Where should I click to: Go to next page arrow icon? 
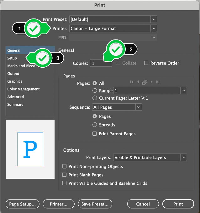click(151, 82)
